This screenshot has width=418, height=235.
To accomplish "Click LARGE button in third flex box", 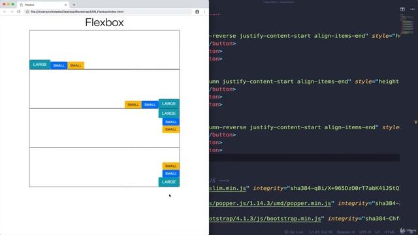I will click(x=169, y=114).
